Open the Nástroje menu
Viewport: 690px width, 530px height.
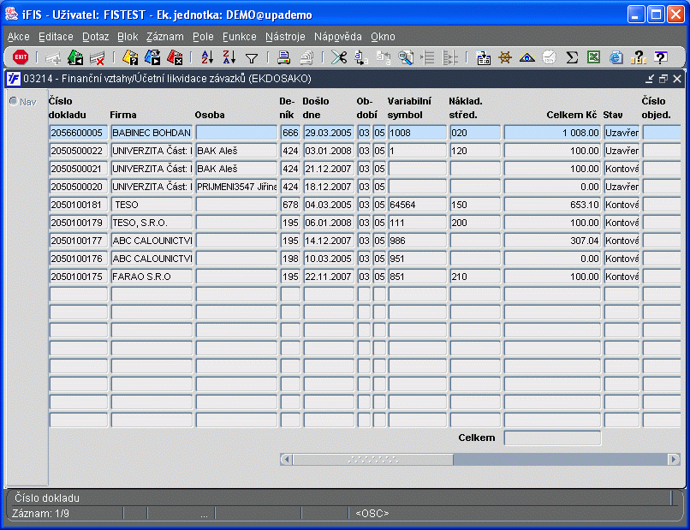(x=285, y=37)
